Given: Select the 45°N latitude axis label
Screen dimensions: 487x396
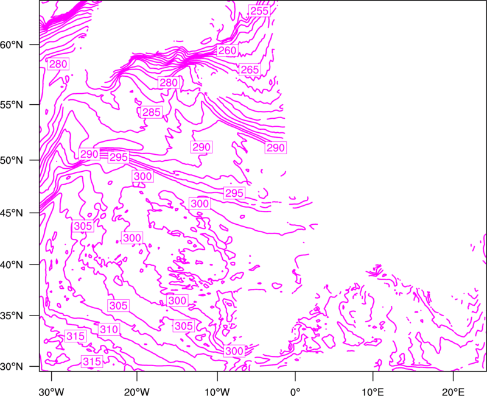Looking at the screenshot, I should click(12, 213).
